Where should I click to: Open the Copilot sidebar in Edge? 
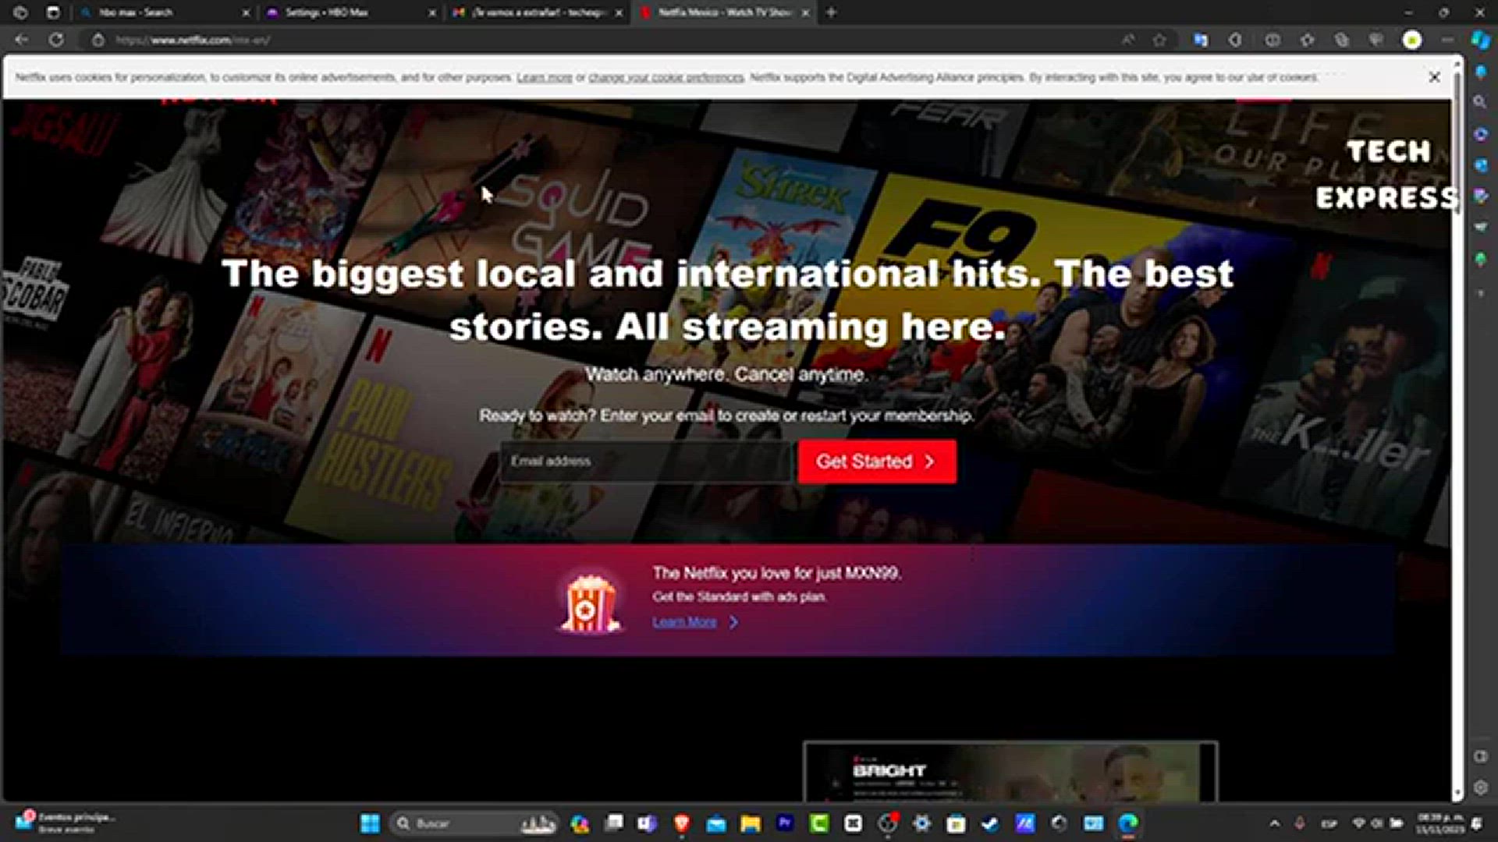tap(1481, 40)
